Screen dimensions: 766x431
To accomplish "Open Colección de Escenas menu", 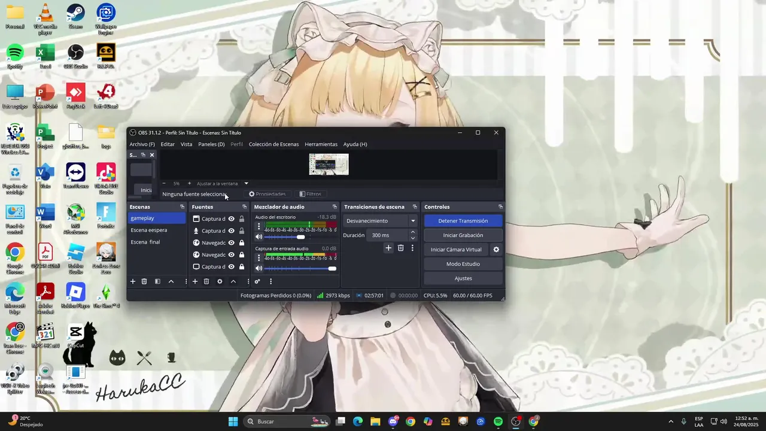I will [x=273, y=144].
